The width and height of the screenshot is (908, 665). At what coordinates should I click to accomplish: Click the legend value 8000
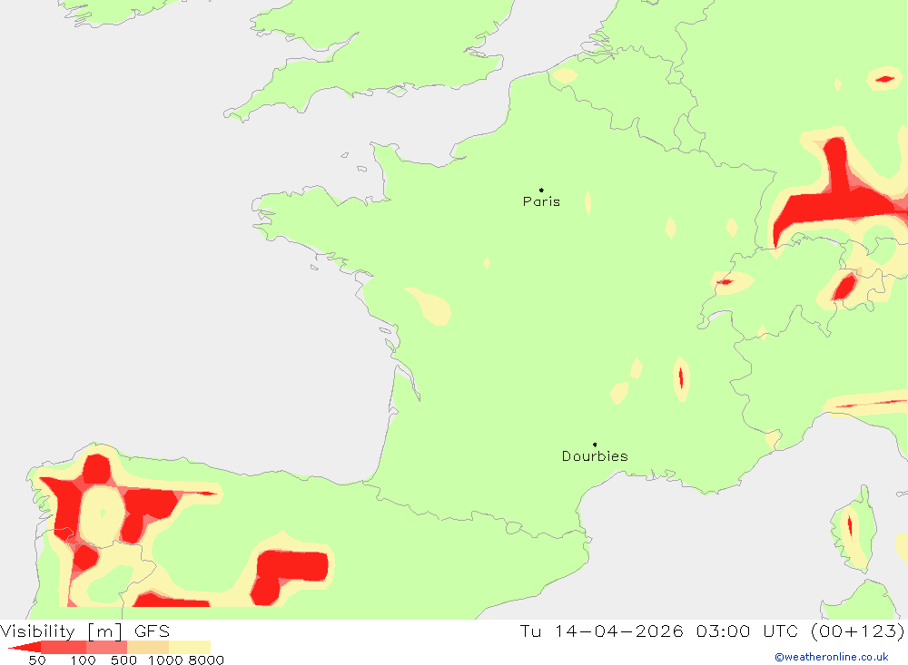coord(206,660)
